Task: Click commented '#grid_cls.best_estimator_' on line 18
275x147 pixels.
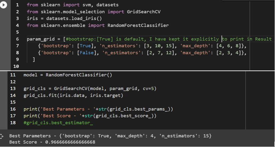Action: 58,123
